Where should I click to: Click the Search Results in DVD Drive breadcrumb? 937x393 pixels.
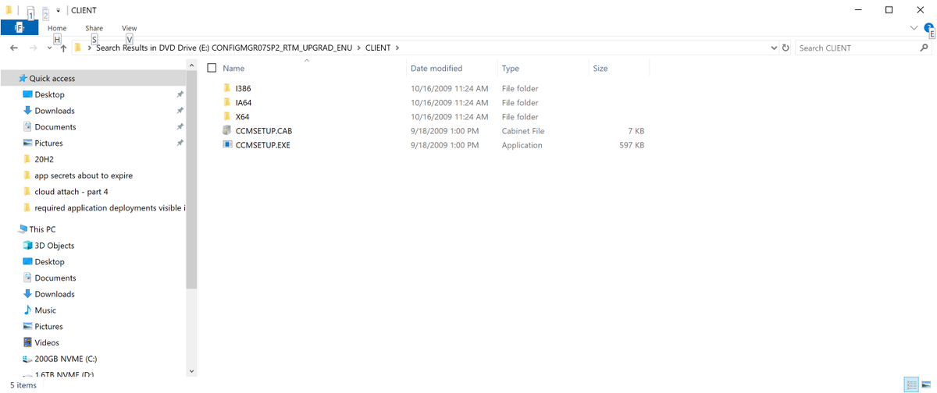226,48
